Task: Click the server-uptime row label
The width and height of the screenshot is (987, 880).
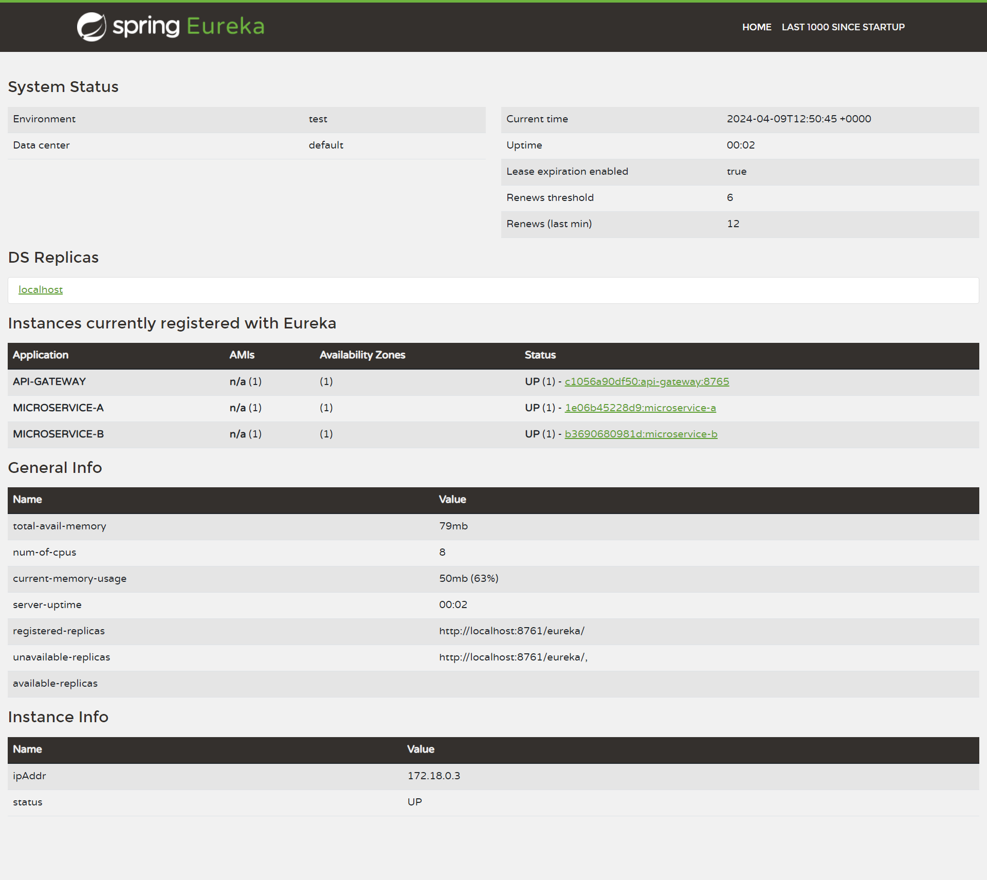Action: click(x=47, y=604)
